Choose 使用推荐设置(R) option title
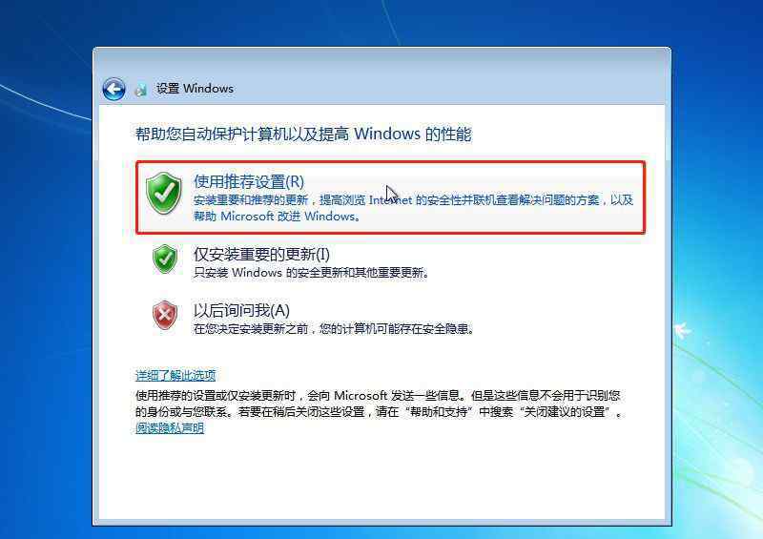Viewport: 763px width, 539px height. point(249,181)
